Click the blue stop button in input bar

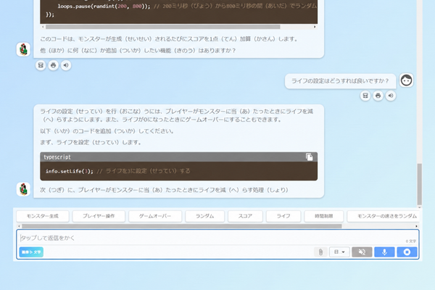click(x=407, y=252)
